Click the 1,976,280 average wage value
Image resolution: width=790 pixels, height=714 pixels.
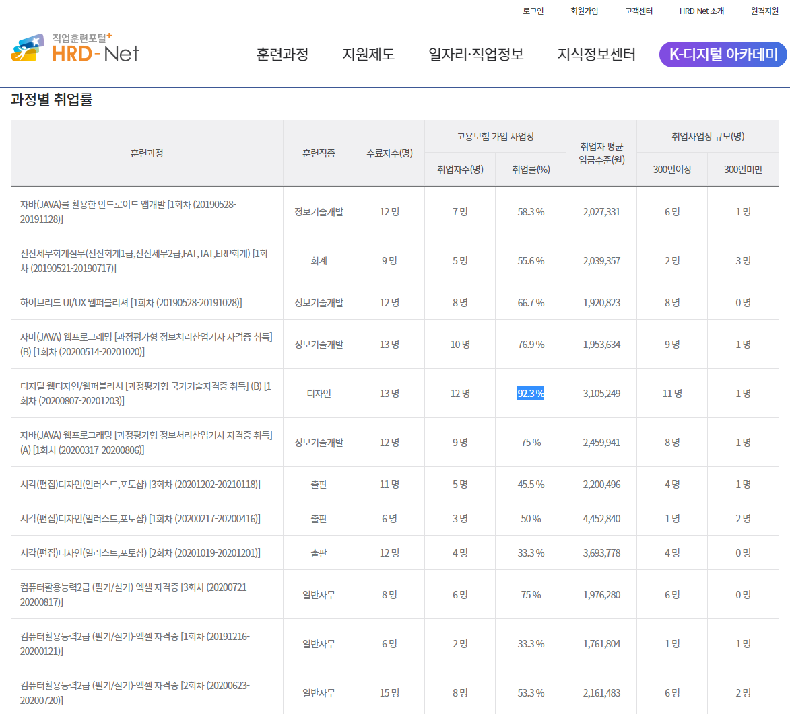click(x=601, y=595)
